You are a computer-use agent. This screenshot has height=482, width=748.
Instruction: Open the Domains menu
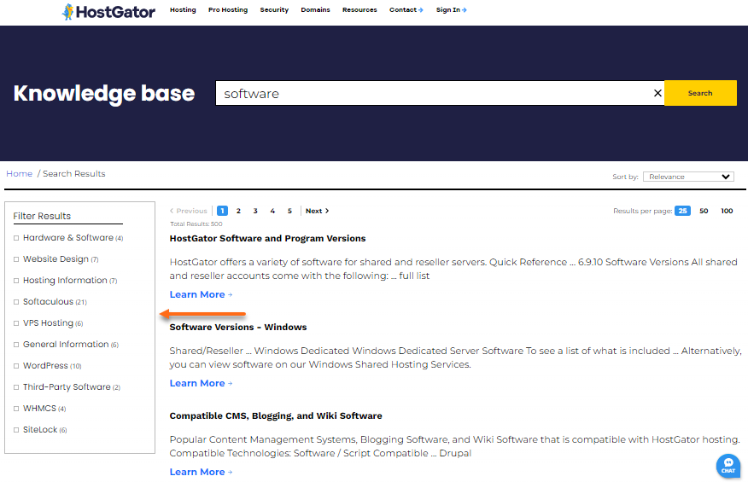point(315,10)
